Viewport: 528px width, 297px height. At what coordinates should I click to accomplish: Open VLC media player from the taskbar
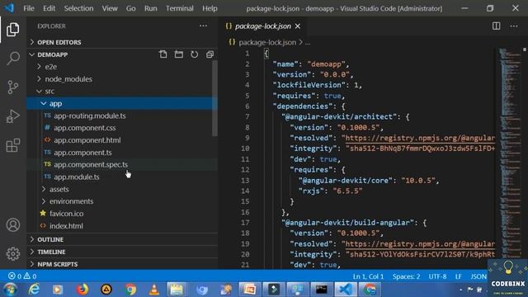point(154,290)
